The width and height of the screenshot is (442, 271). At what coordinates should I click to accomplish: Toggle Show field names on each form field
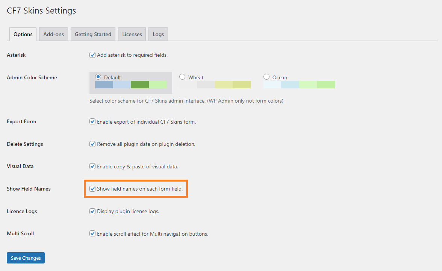click(92, 189)
